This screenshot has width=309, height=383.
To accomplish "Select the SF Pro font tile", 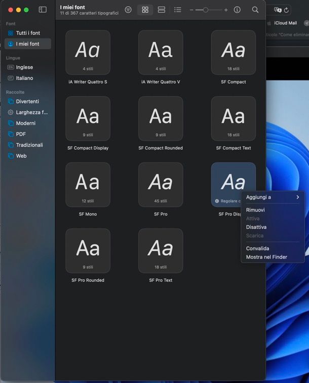I will coord(161,185).
